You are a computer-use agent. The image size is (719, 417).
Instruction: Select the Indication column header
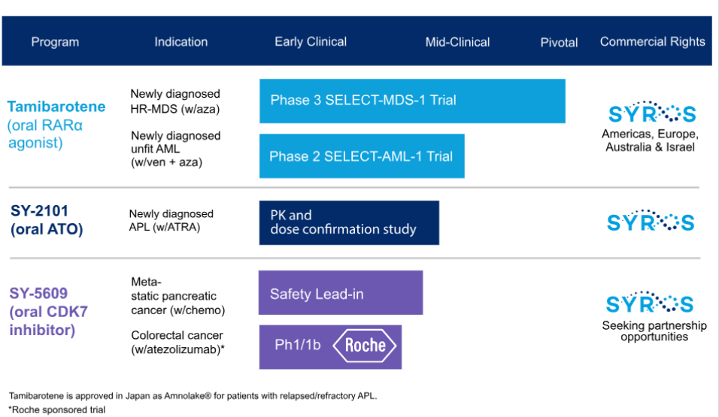181,42
